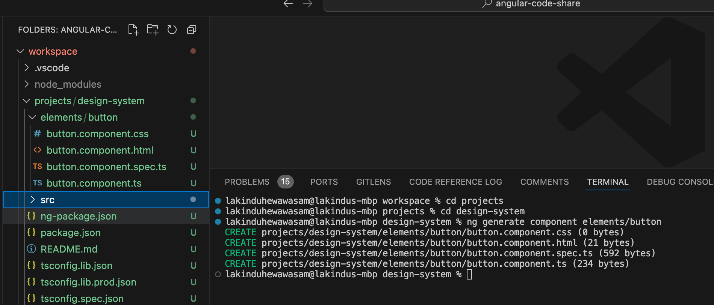Collapse the workspace root folder
Screen dimensions: 714x305
tap(21, 51)
